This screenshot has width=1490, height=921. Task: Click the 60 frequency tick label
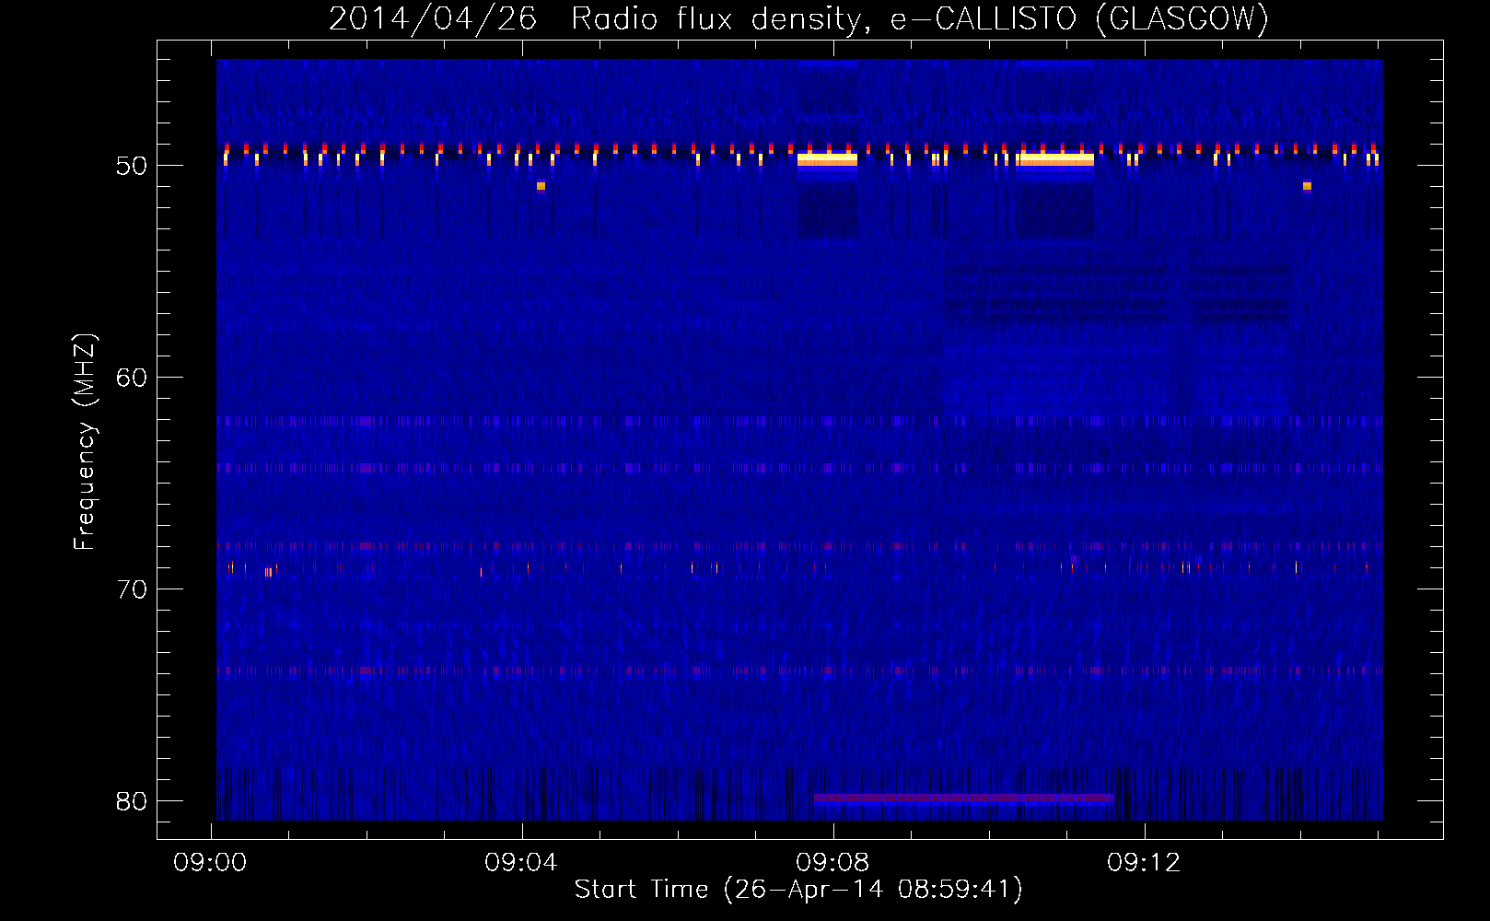[x=132, y=378]
